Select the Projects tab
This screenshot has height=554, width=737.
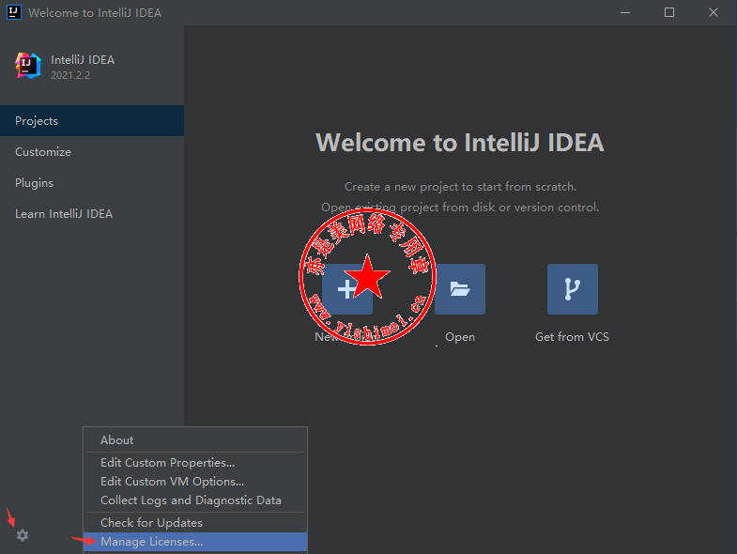pos(92,121)
